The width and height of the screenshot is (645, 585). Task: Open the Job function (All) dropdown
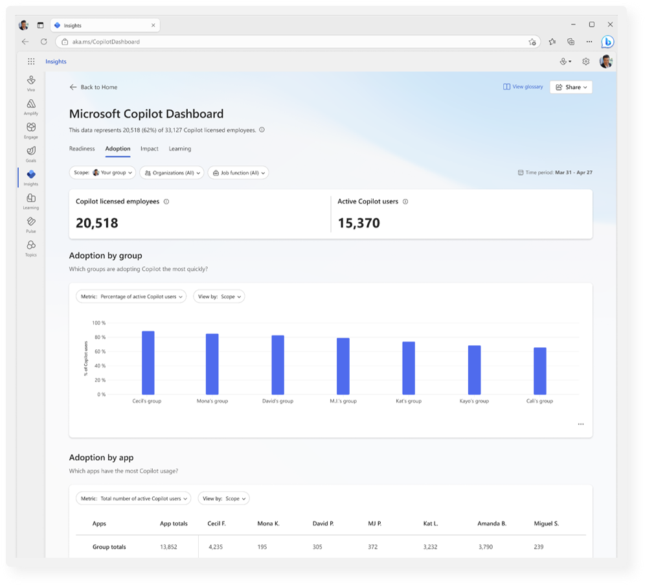click(238, 173)
